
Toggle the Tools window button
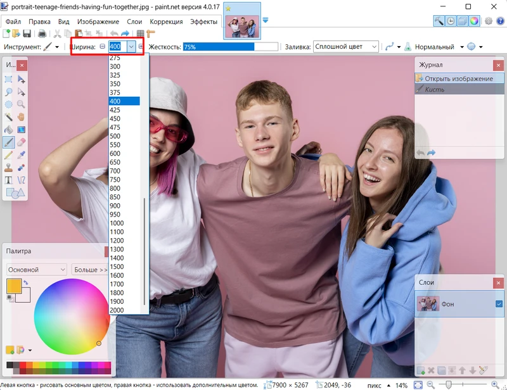pyautogui.click(x=439, y=21)
